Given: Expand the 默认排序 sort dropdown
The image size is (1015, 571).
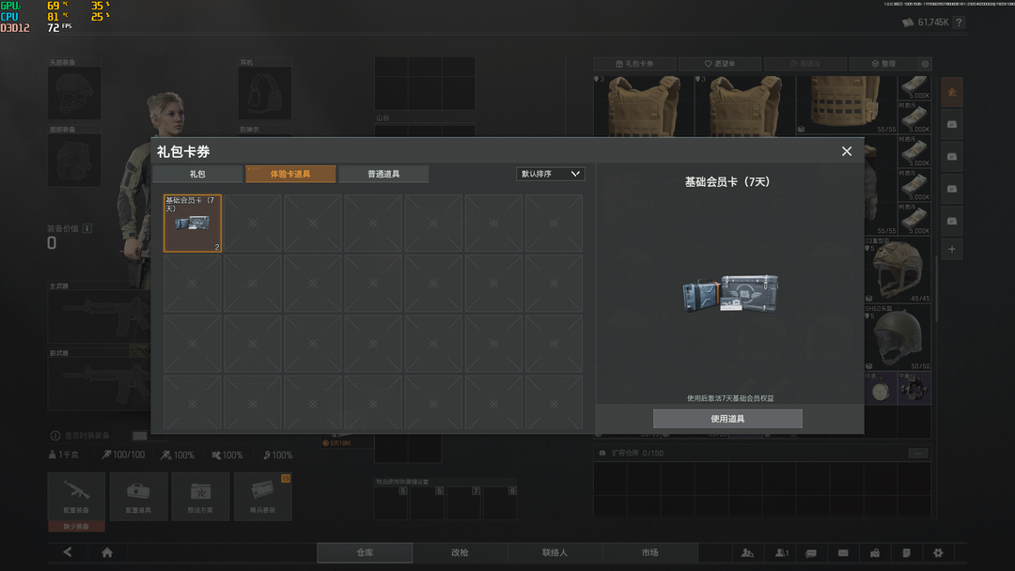Looking at the screenshot, I should 551,174.
